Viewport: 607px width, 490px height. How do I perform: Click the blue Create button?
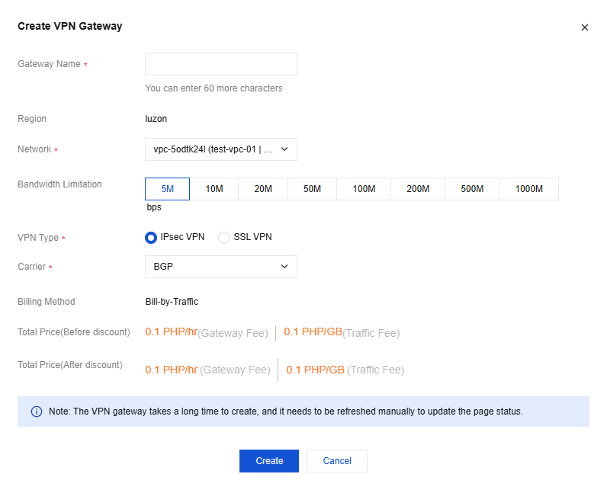(x=269, y=461)
